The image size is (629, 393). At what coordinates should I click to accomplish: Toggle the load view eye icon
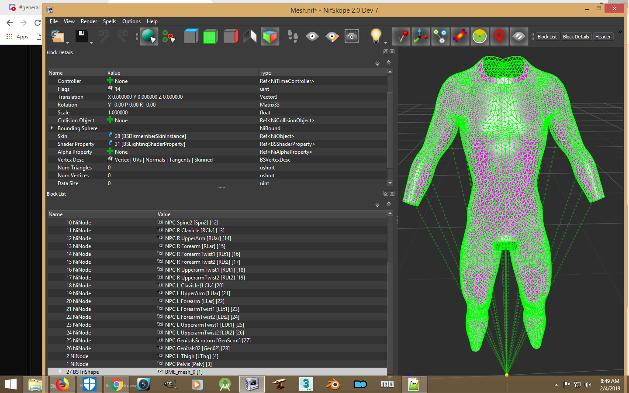[312, 36]
